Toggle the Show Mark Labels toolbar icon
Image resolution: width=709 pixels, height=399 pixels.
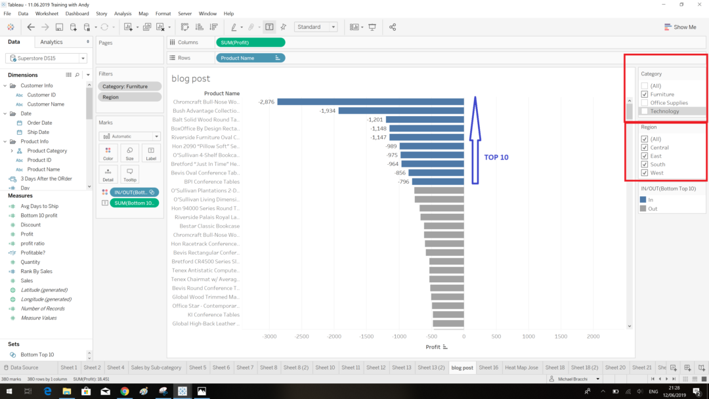coord(269,27)
